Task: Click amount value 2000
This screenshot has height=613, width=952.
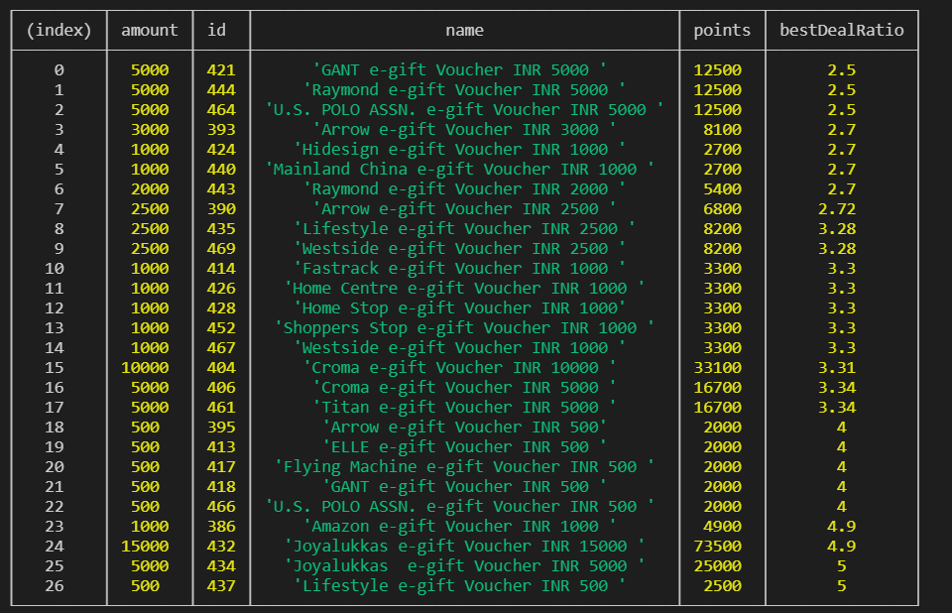Action: click(x=150, y=189)
